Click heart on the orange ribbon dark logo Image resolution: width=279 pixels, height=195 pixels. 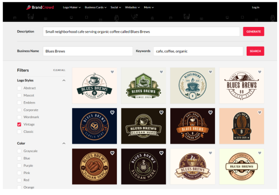(x=210, y=112)
